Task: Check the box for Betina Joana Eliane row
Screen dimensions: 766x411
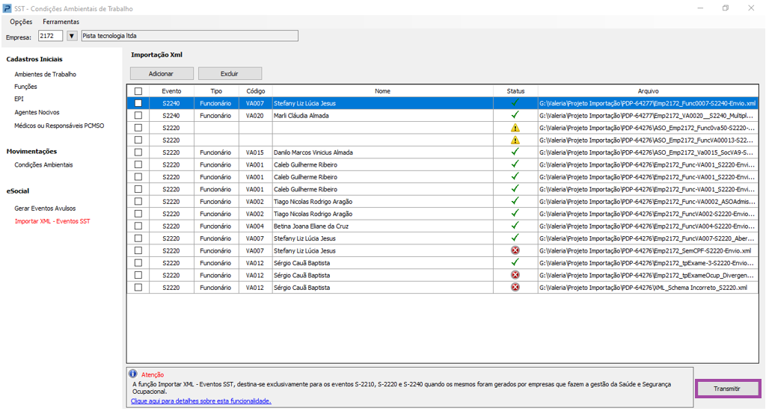Action: 138,226
